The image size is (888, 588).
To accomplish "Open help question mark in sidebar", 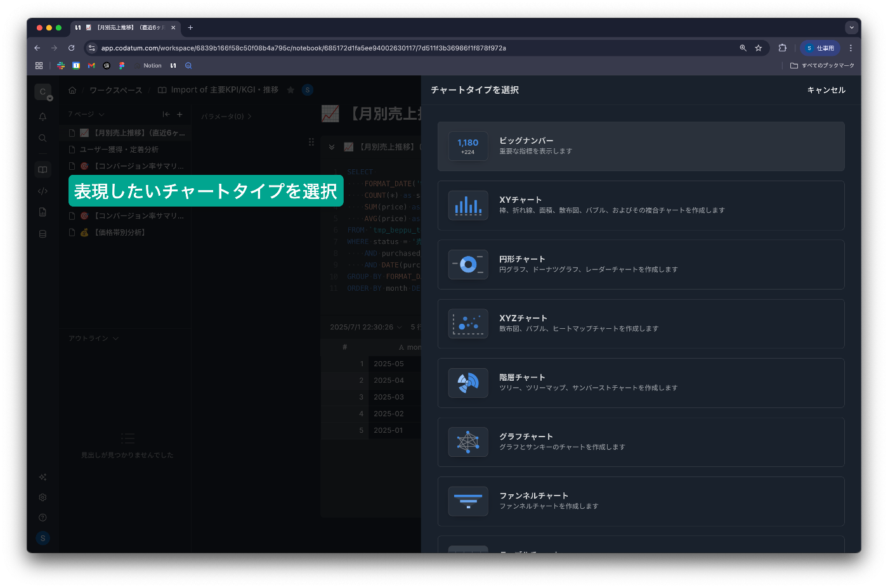I will click(x=42, y=518).
